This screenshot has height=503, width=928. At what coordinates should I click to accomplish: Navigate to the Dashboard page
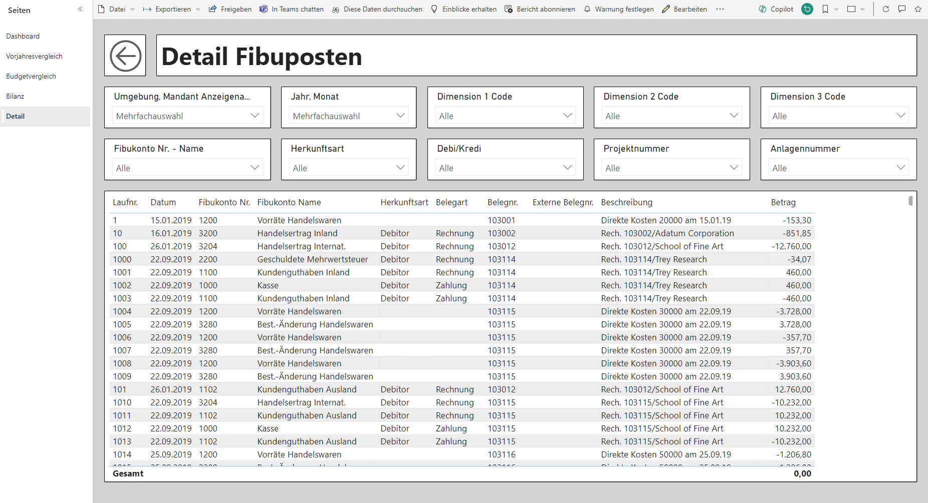(x=23, y=36)
